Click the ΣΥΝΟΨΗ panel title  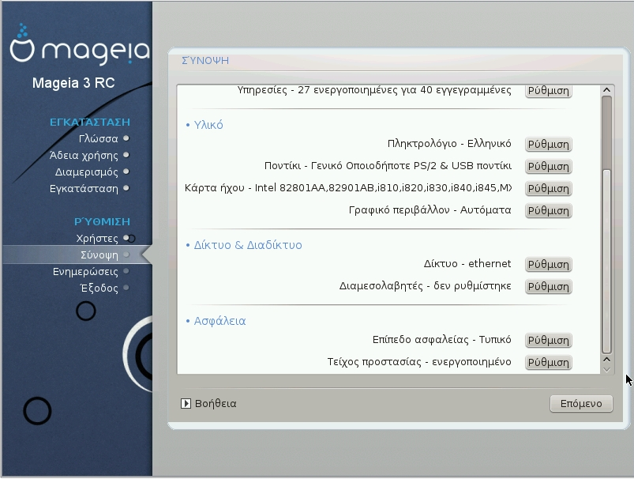205,60
